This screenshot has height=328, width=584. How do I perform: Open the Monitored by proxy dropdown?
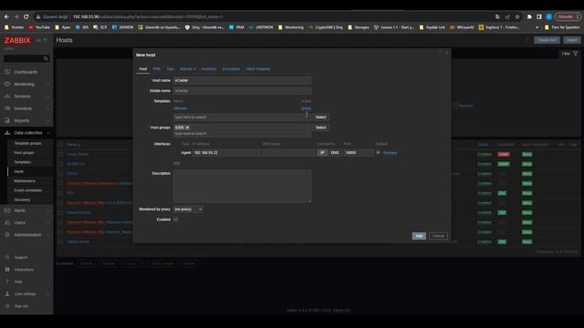pyautogui.click(x=189, y=210)
